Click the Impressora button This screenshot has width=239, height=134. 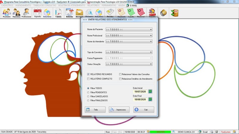(x=119, y=110)
